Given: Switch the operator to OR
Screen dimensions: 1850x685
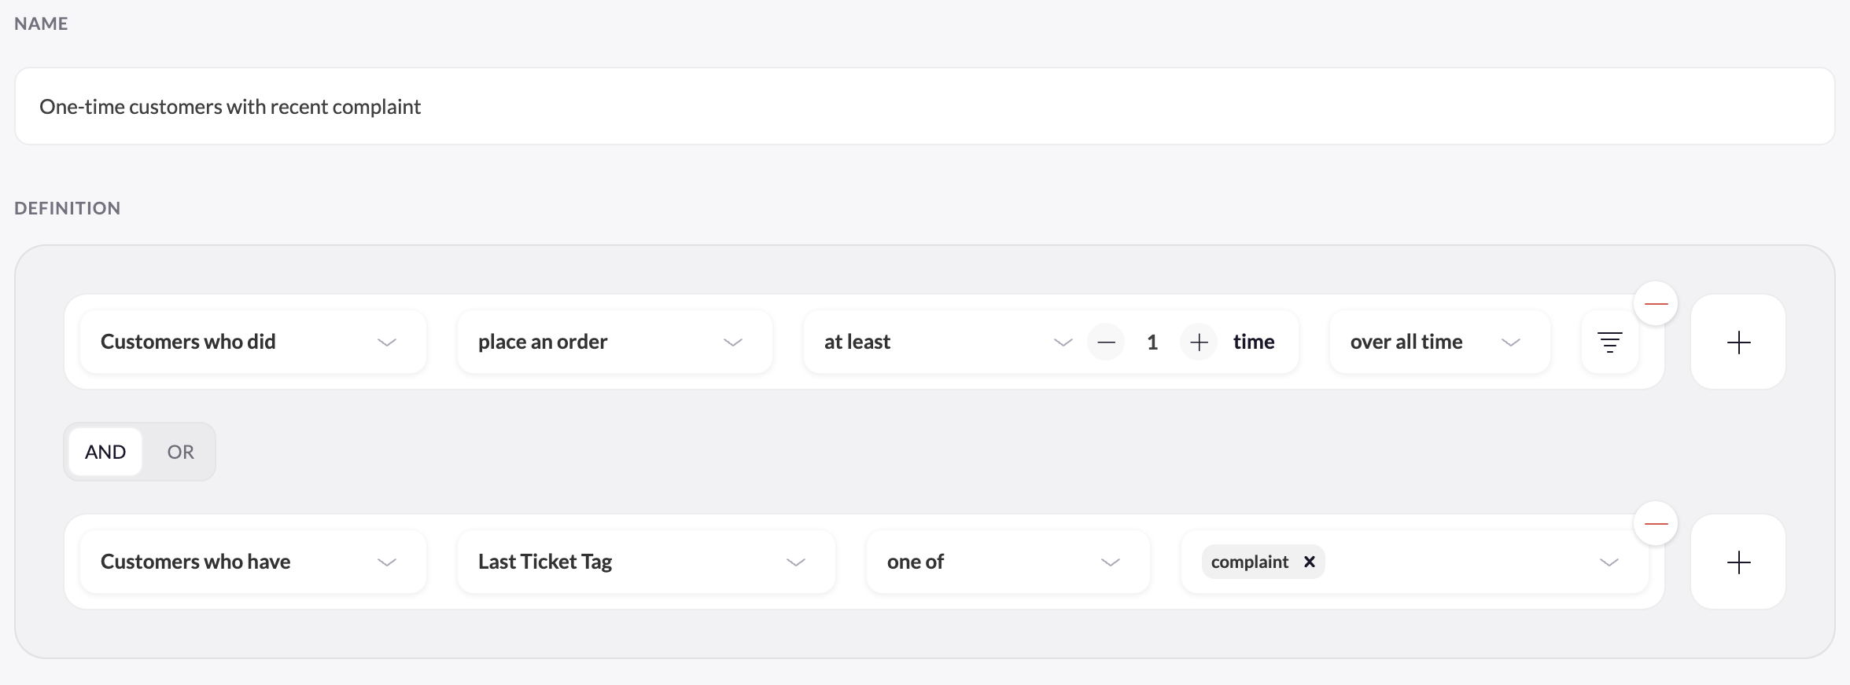Looking at the screenshot, I should click(180, 452).
